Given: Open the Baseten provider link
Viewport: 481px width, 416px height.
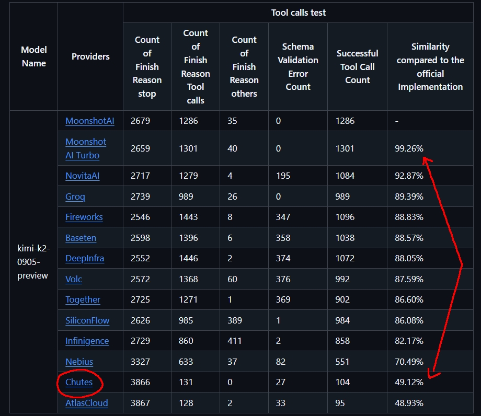Looking at the screenshot, I should (x=81, y=238).
